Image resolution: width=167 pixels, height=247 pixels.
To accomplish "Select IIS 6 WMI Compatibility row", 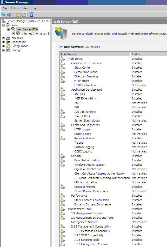I will [x=113, y=235].
